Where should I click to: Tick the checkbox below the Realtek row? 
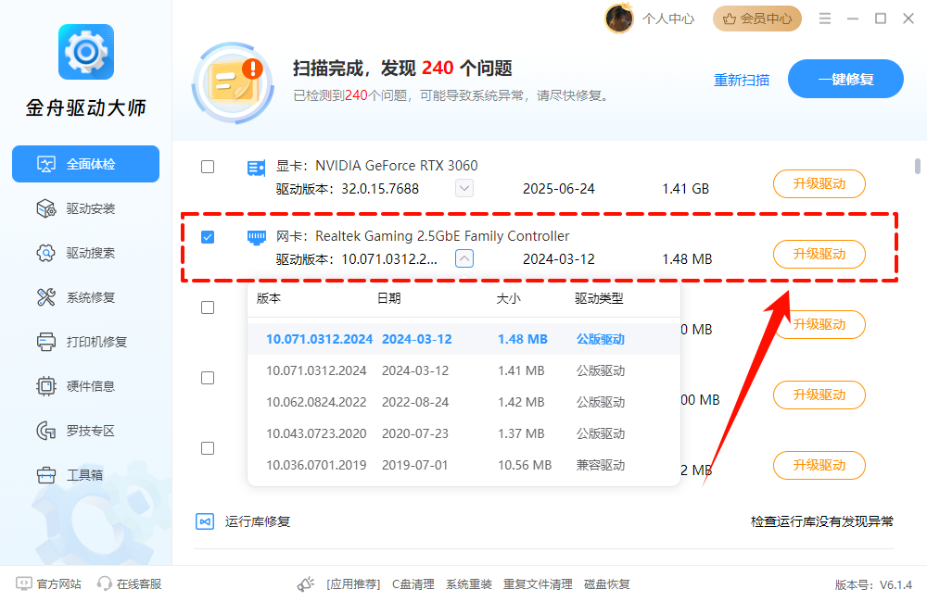tap(208, 307)
